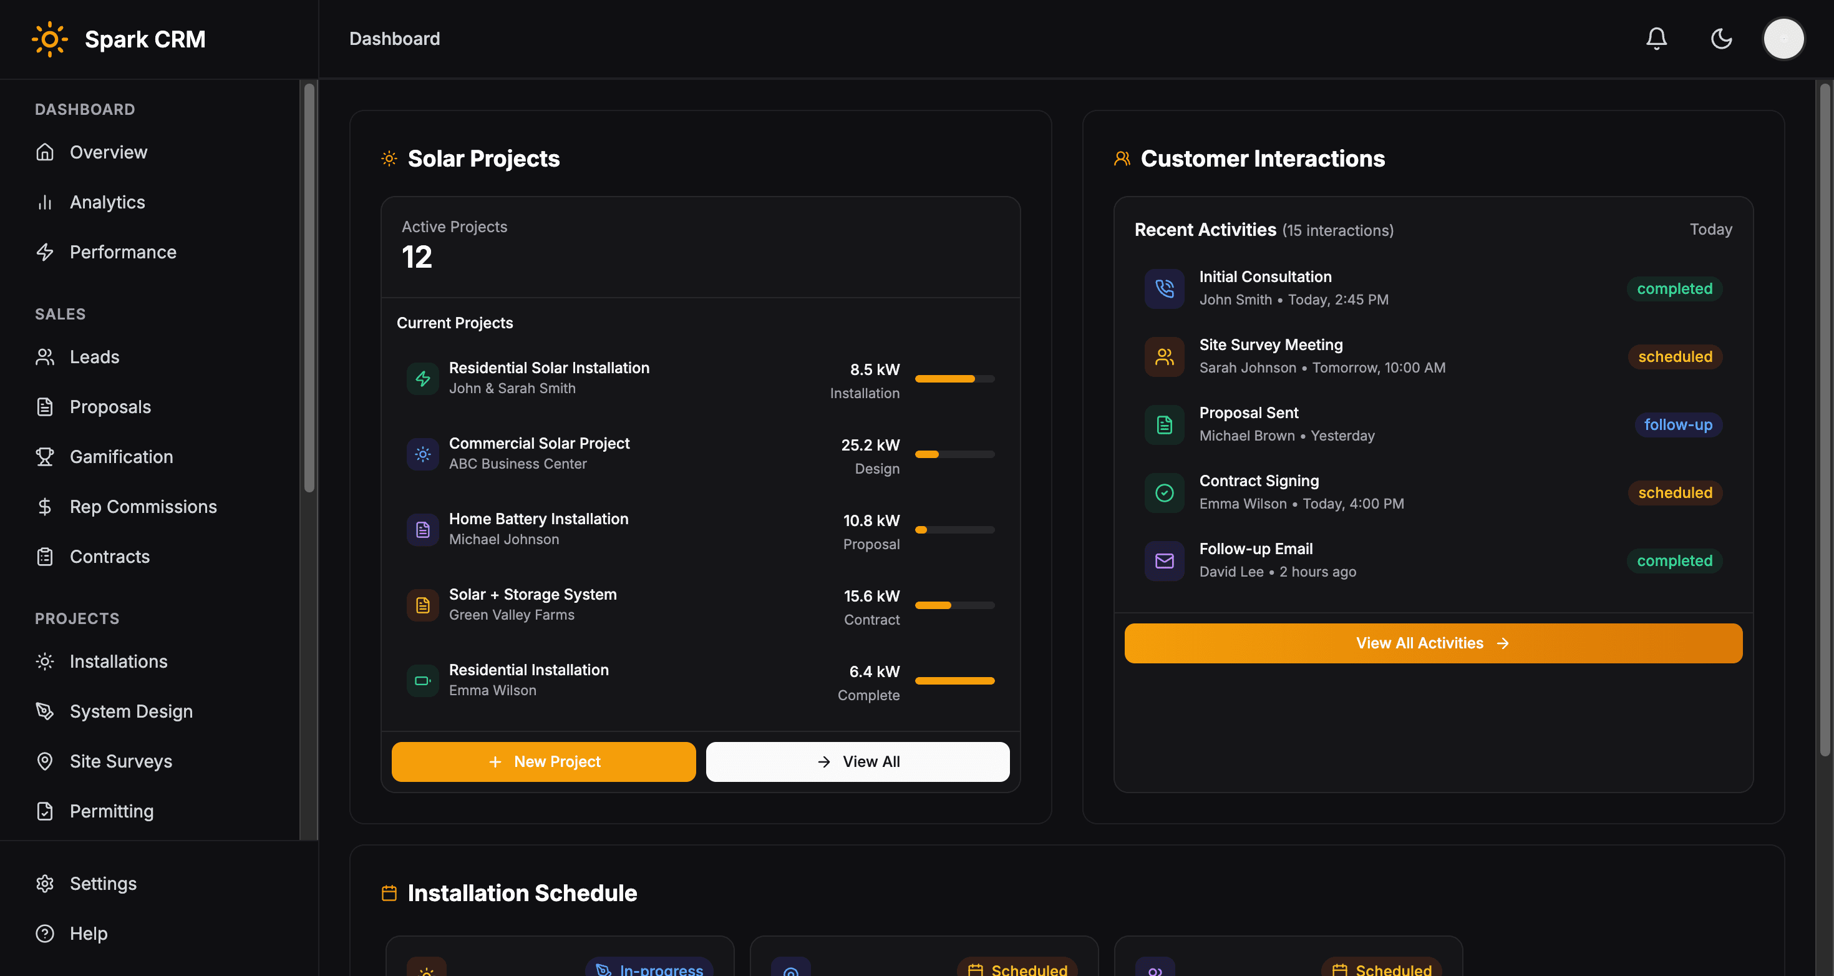Click Initial Consultation phone icon
Image resolution: width=1834 pixels, height=976 pixels.
pos(1165,288)
